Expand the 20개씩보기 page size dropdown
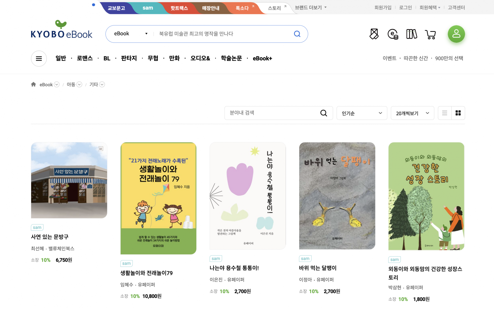494x309 pixels. (x=412, y=113)
